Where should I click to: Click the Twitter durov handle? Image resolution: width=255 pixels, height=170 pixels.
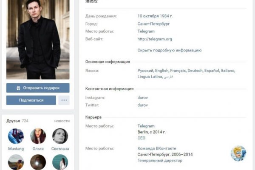point(143,105)
